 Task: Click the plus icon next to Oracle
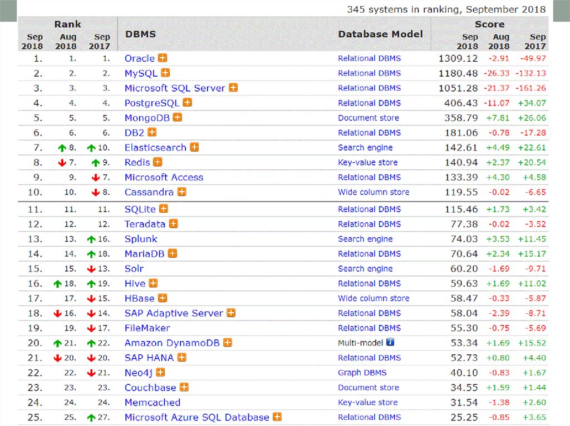pyautogui.click(x=163, y=58)
